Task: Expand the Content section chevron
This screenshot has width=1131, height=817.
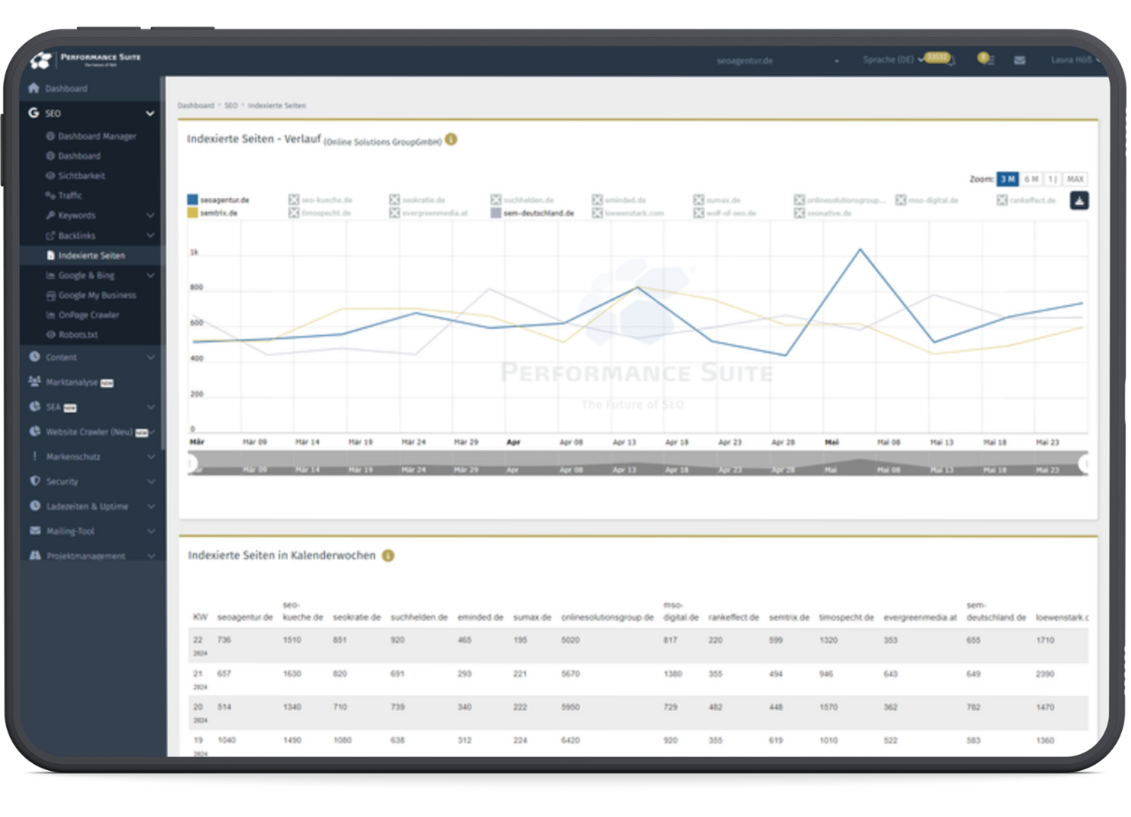Action: [x=150, y=357]
